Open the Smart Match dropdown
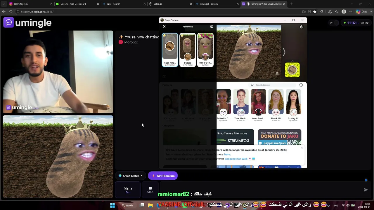 point(131,176)
